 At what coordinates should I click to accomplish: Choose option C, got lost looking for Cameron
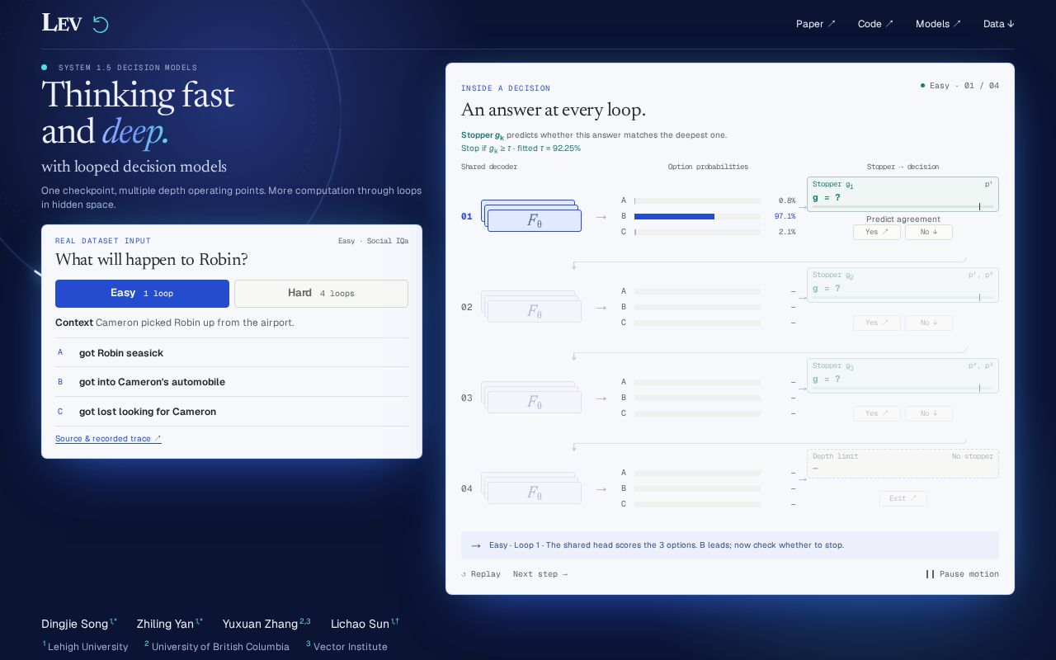pyautogui.click(x=232, y=412)
